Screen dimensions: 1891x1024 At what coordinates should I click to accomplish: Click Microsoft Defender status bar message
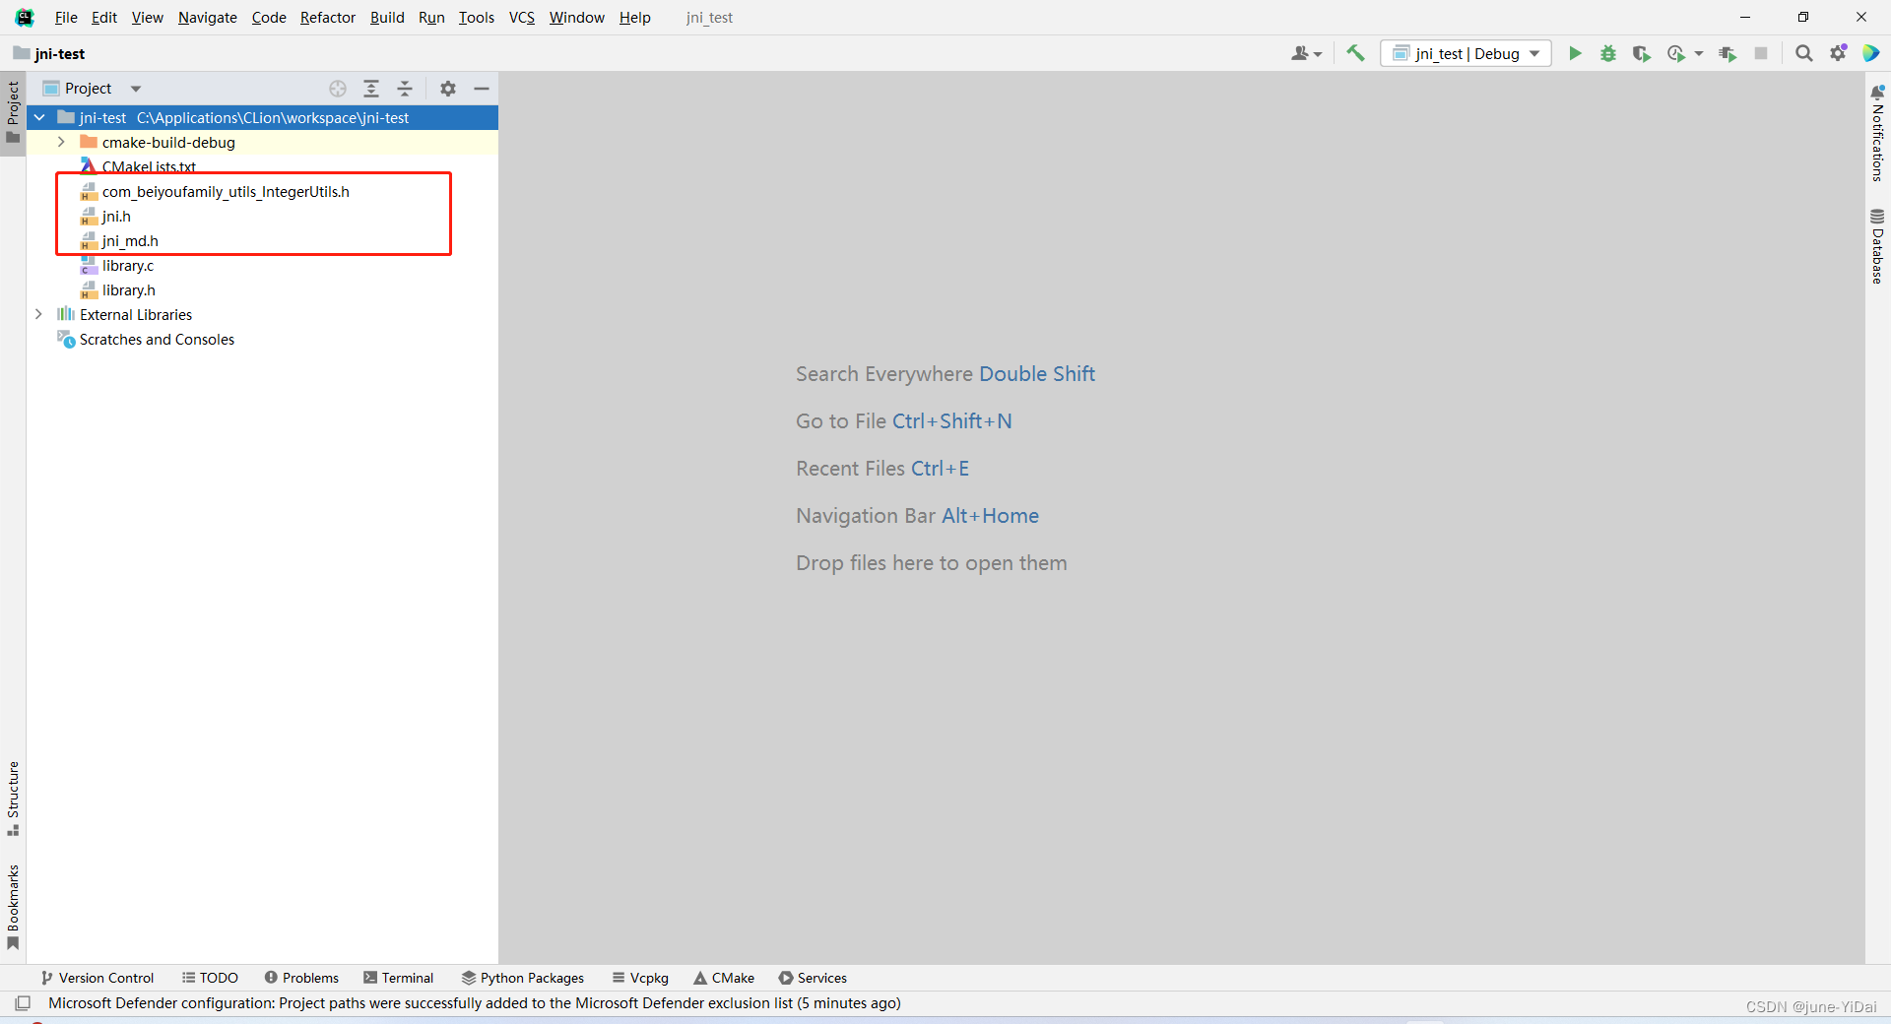coord(475,1003)
